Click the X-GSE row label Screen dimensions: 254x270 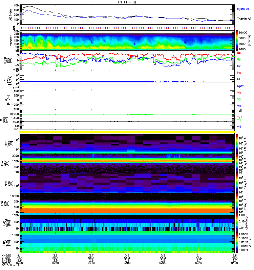pos(6,255)
